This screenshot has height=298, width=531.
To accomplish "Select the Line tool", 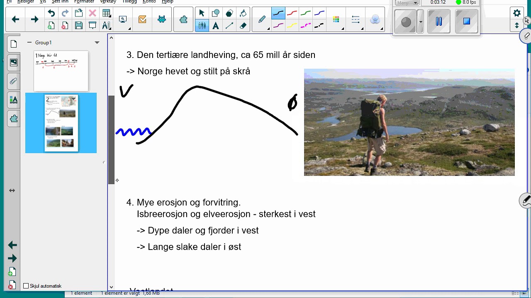I will point(229,26).
